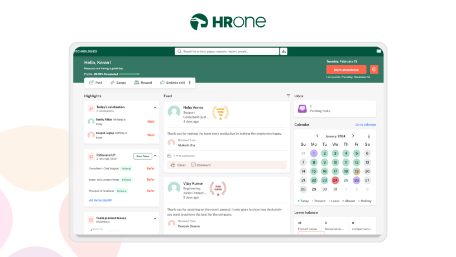Click Comment on Neha Verma's post
Image resolution: width=456 pixels, height=257 pixels.
(201, 165)
